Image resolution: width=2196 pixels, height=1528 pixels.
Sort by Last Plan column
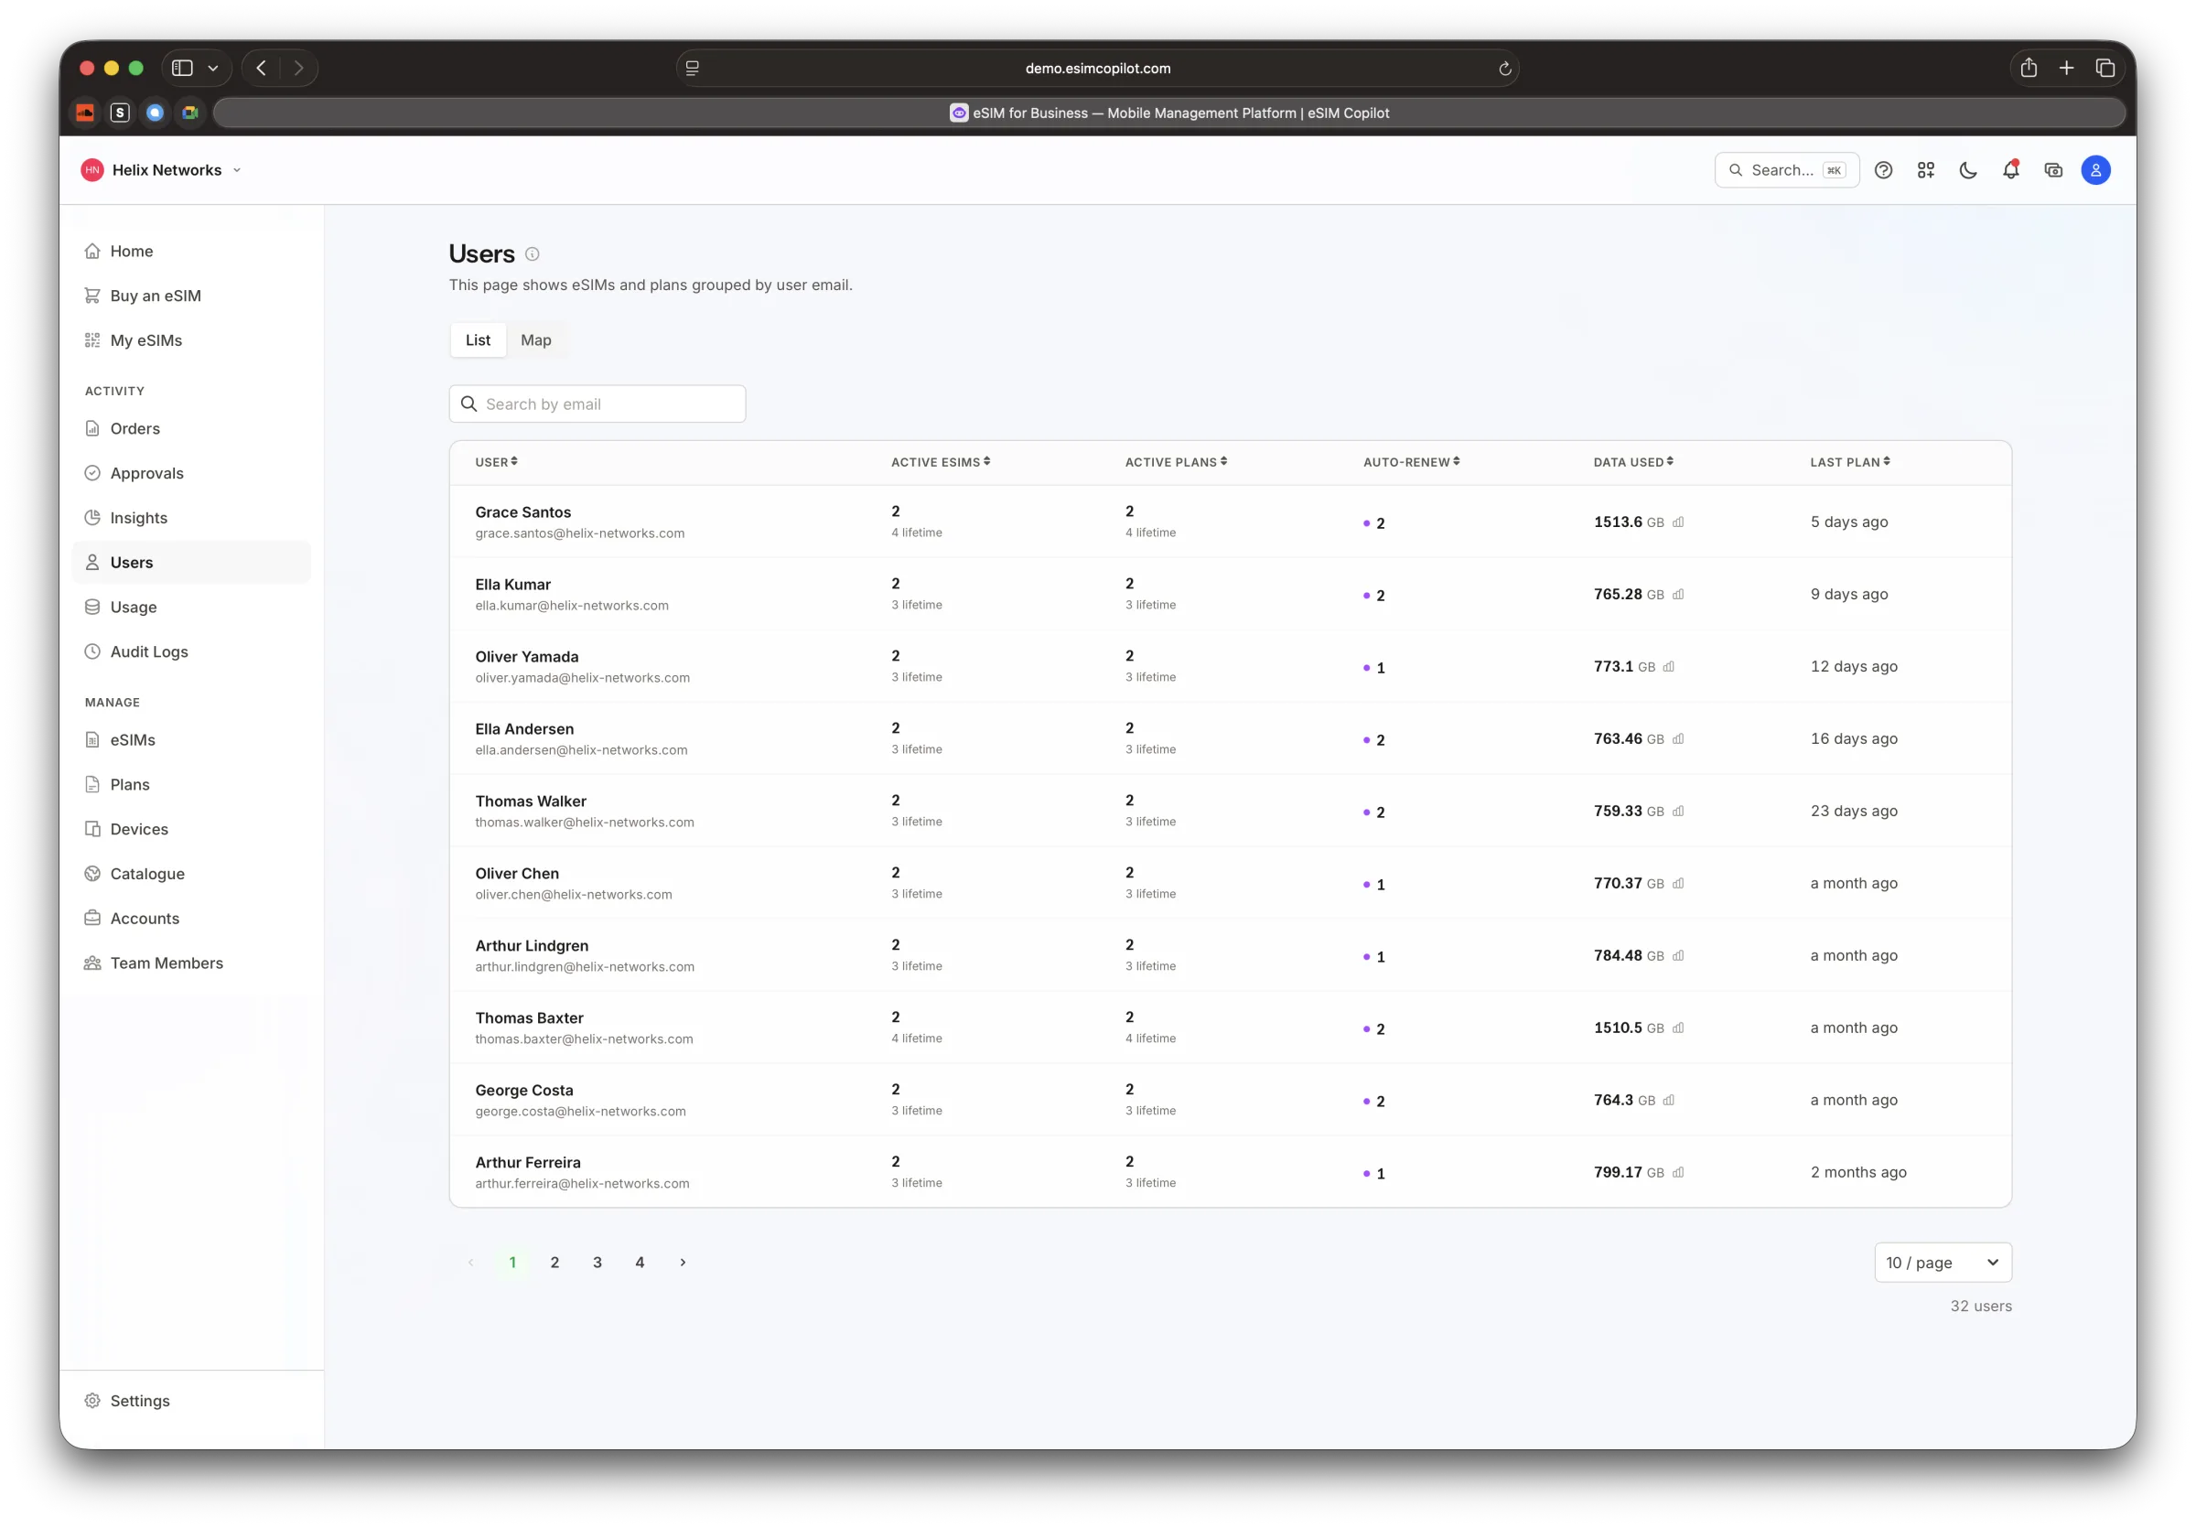[1850, 462]
